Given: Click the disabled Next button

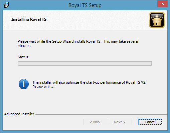Looking at the screenshot, I should tap(120, 122).
